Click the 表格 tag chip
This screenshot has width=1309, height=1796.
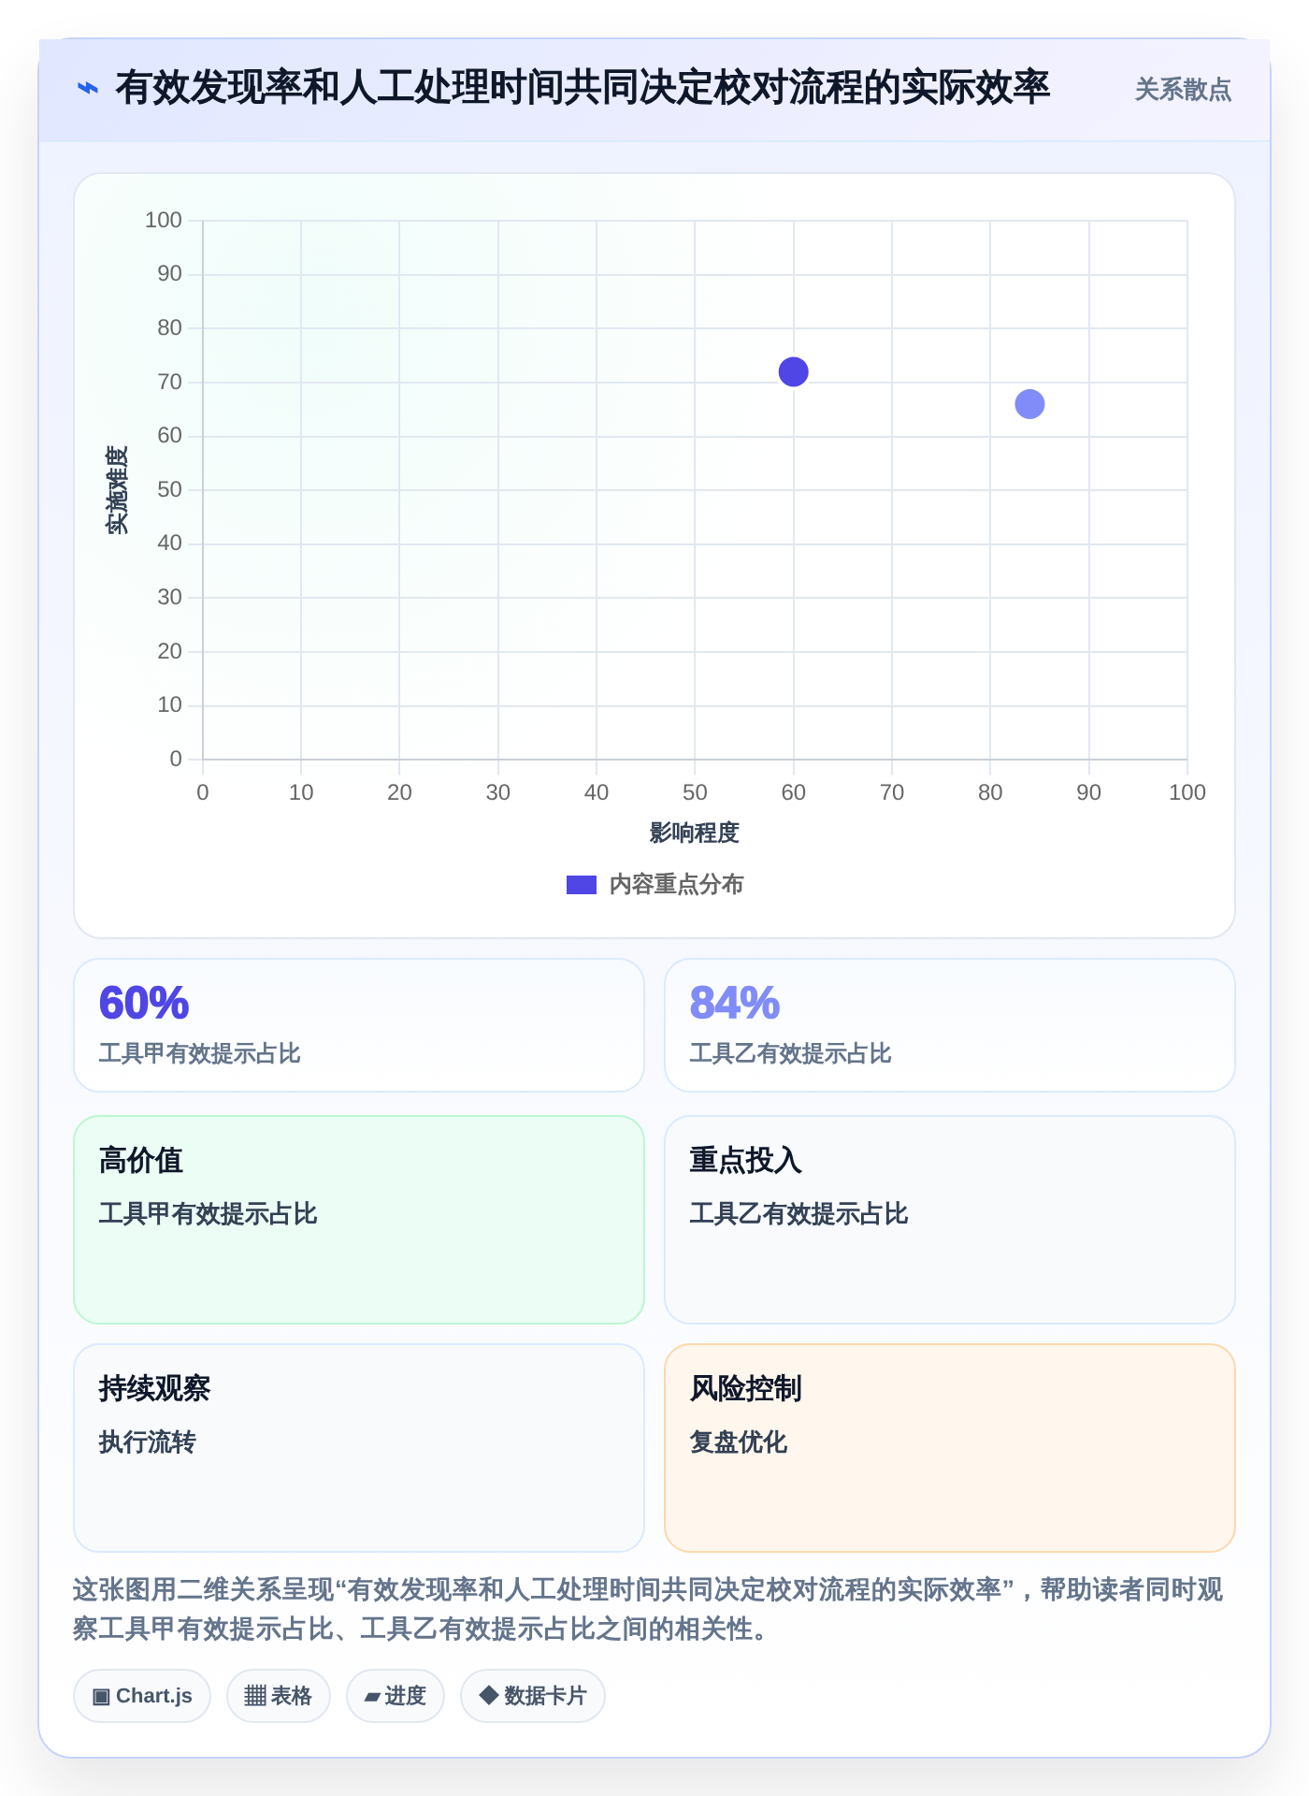coord(279,1696)
